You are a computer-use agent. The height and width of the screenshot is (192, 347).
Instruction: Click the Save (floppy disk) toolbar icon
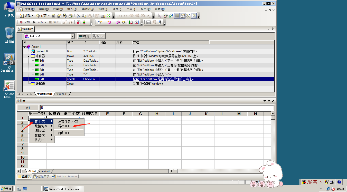pyautogui.click(x=53, y=16)
